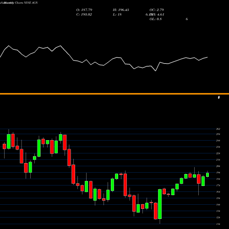Click the '114' price axis label
This screenshot has height=229, width=229.
coord(218,224)
